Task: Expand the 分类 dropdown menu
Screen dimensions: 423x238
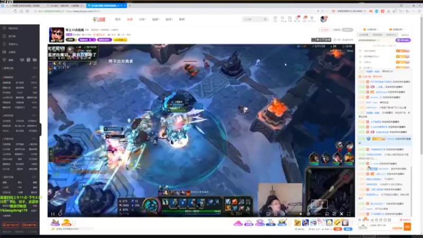Action: 142,20
